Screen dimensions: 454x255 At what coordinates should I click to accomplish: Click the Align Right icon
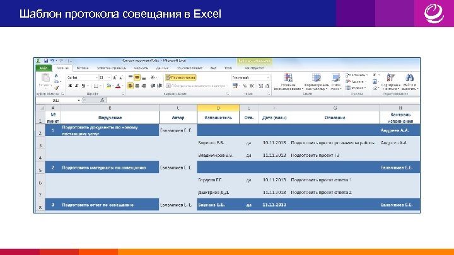(x=144, y=86)
